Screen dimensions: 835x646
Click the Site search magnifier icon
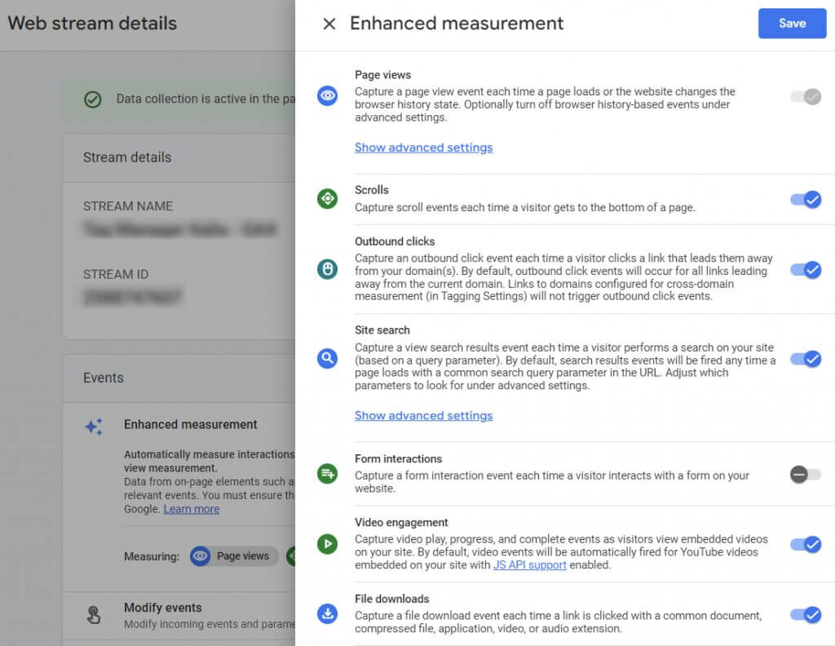328,358
